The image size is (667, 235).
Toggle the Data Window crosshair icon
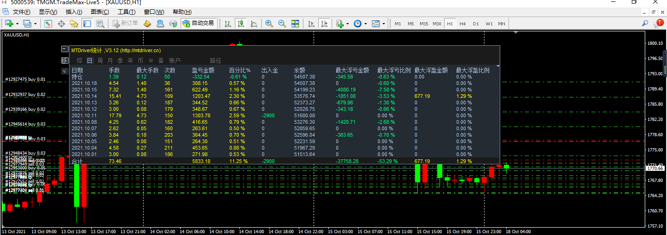(61, 24)
